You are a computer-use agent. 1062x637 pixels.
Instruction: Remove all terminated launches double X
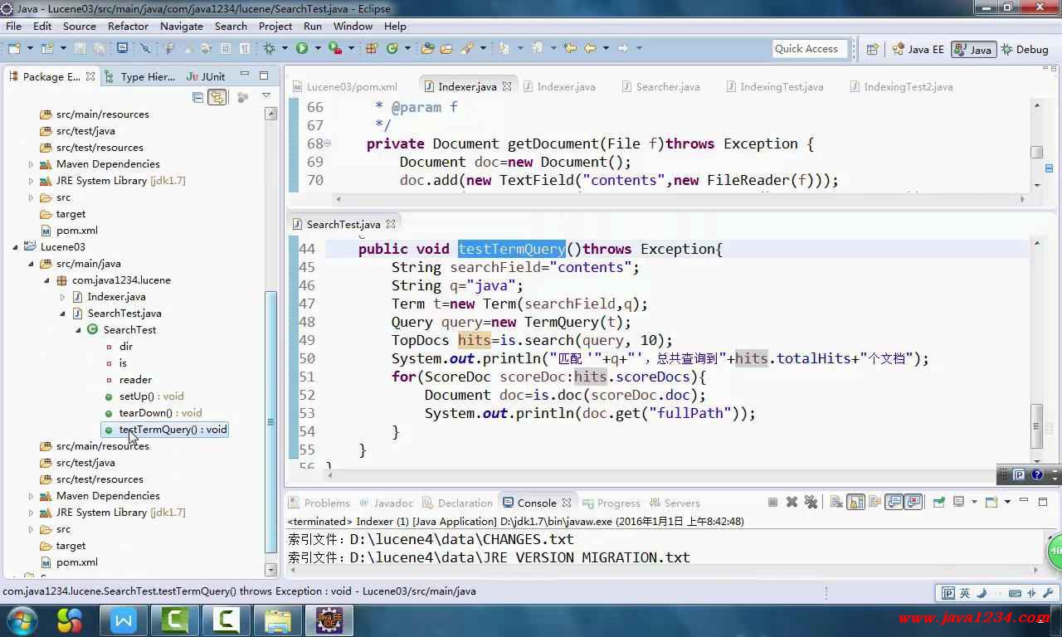point(811,502)
